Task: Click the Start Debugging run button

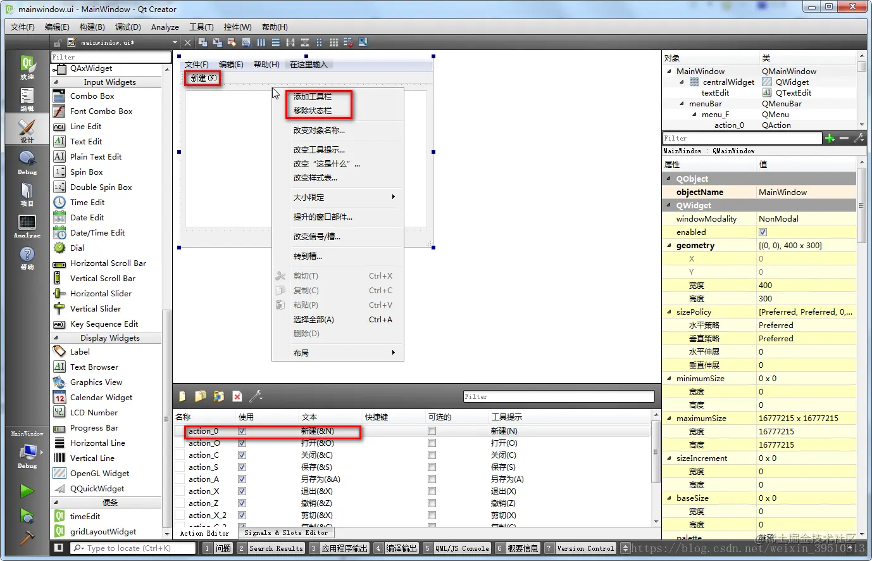Action: point(27,516)
